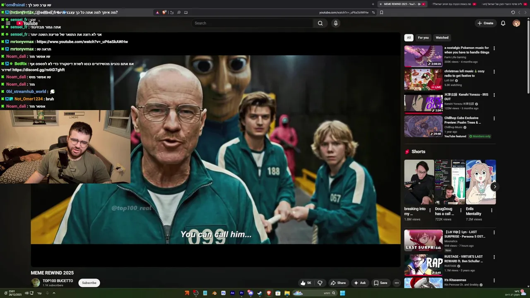Click the Windows taskbar search box
The image size is (530, 298).
click(x=315, y=293)
